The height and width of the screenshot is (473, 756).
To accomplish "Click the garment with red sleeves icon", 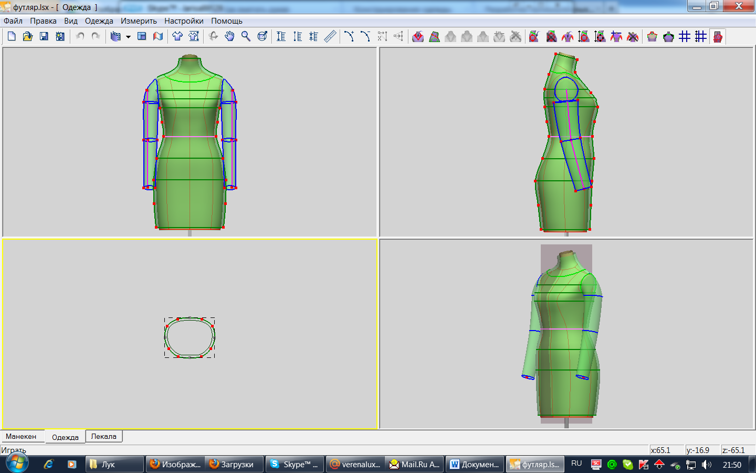I will [568, 36].
